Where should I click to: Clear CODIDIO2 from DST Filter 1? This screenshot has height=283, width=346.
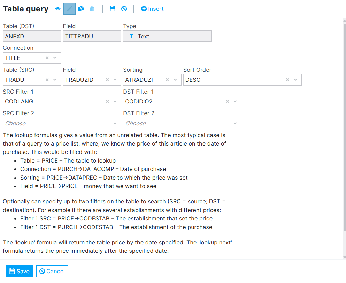[228, 101]
